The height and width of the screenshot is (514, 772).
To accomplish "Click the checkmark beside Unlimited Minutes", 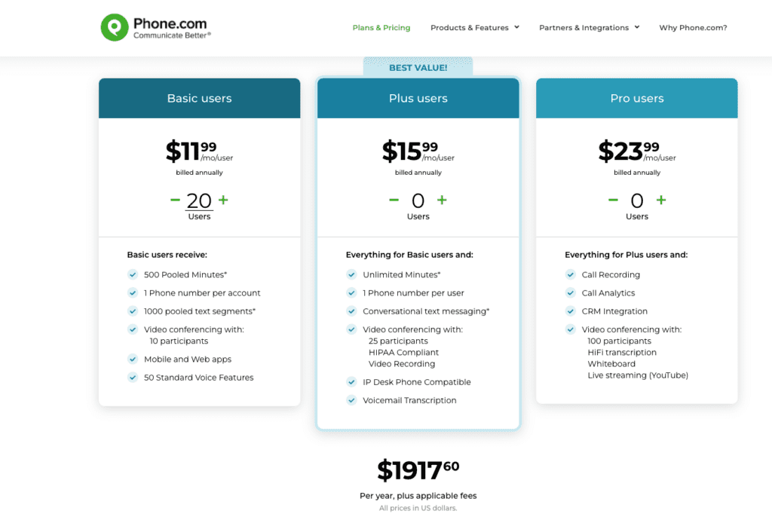I will click(x=352, y=274).
